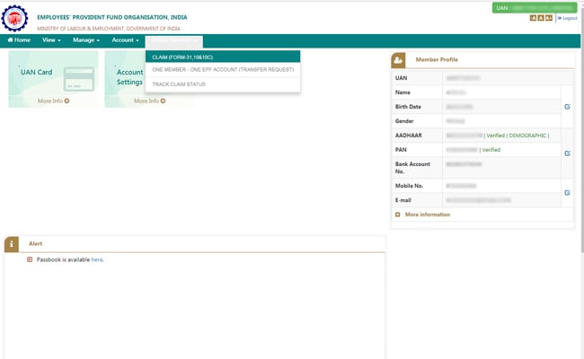Click edit icon beside Mobile No. row

coord(567,192)
